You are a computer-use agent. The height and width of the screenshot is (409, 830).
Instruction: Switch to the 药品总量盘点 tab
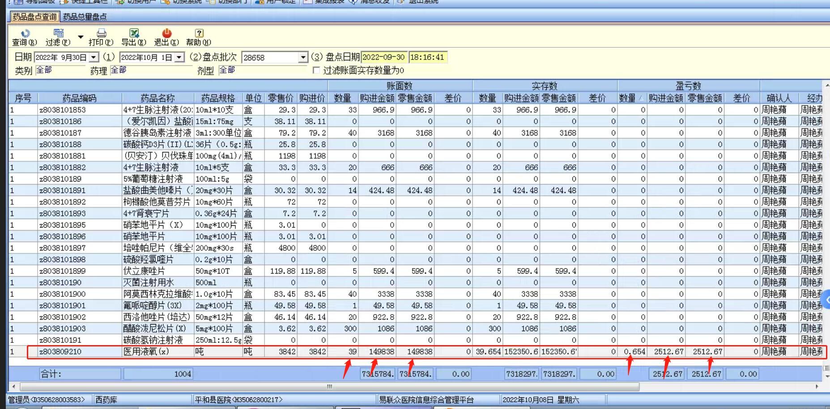click(85, 17)
